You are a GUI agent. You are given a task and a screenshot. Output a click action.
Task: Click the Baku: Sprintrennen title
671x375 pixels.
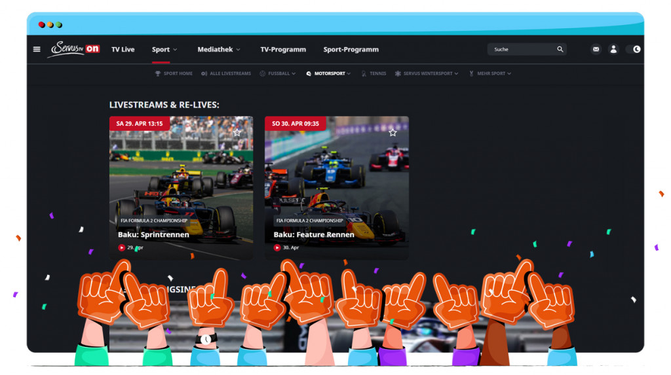[x=153, y=234]
